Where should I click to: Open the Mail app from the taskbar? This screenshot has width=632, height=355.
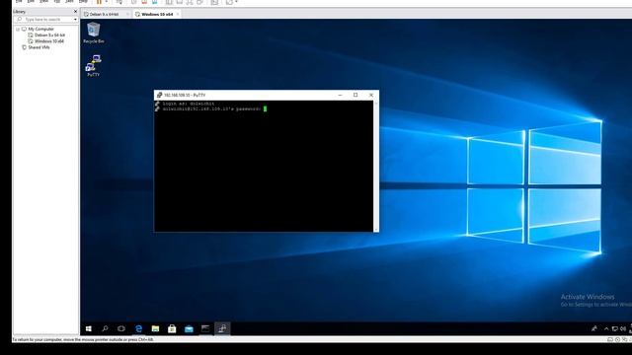189,328
